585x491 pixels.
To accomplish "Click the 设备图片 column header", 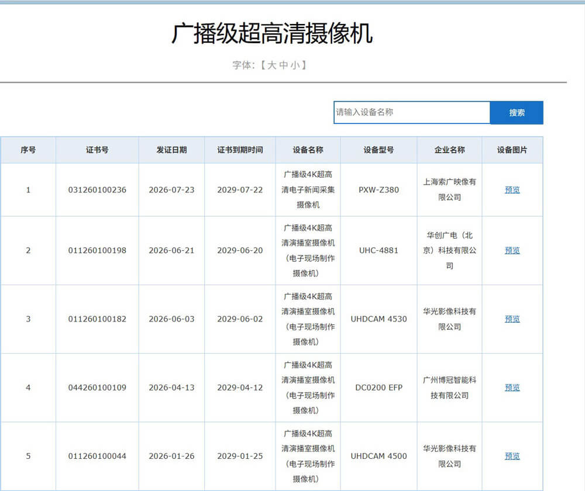I will click(x=512, y=150).
